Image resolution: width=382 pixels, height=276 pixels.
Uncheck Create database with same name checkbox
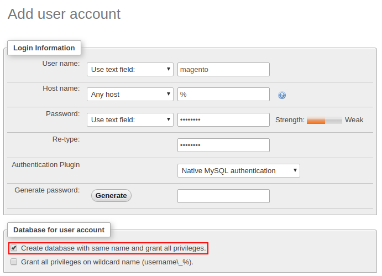(x=14, y=248)
